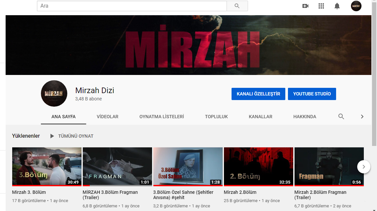Click the 25 B görüntüleme text
The image size is (377, 211).
(241, 201)
